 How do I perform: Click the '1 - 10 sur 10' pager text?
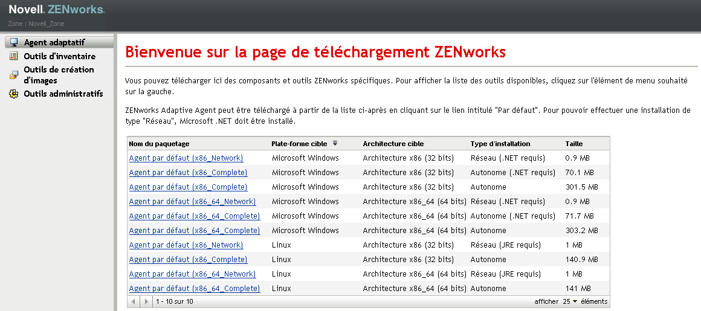[x=175, y=301]
